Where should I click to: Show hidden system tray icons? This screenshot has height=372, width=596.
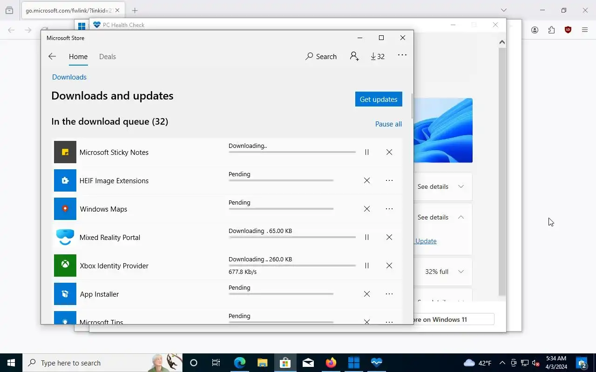pos(502,363)
